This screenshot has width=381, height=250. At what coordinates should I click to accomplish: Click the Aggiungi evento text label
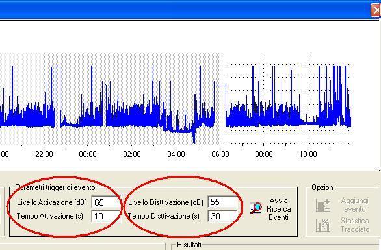(355, 205)
